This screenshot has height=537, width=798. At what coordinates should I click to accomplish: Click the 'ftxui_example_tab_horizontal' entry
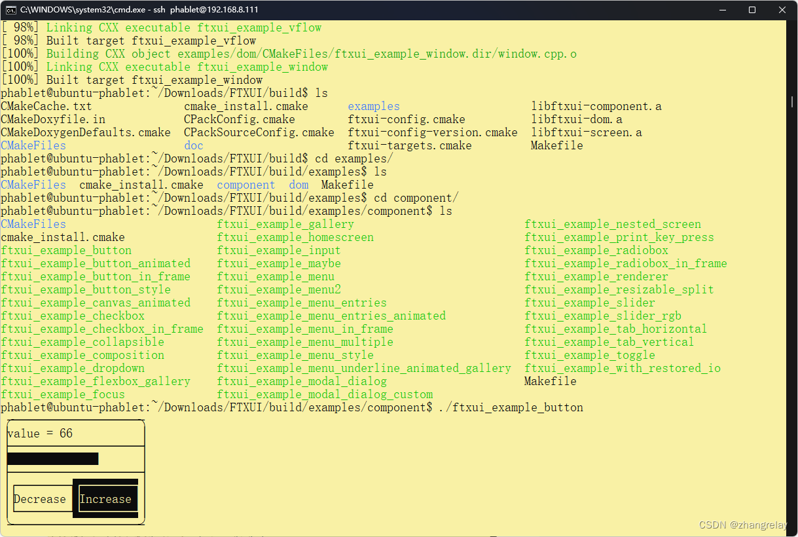tap(616, 329)
